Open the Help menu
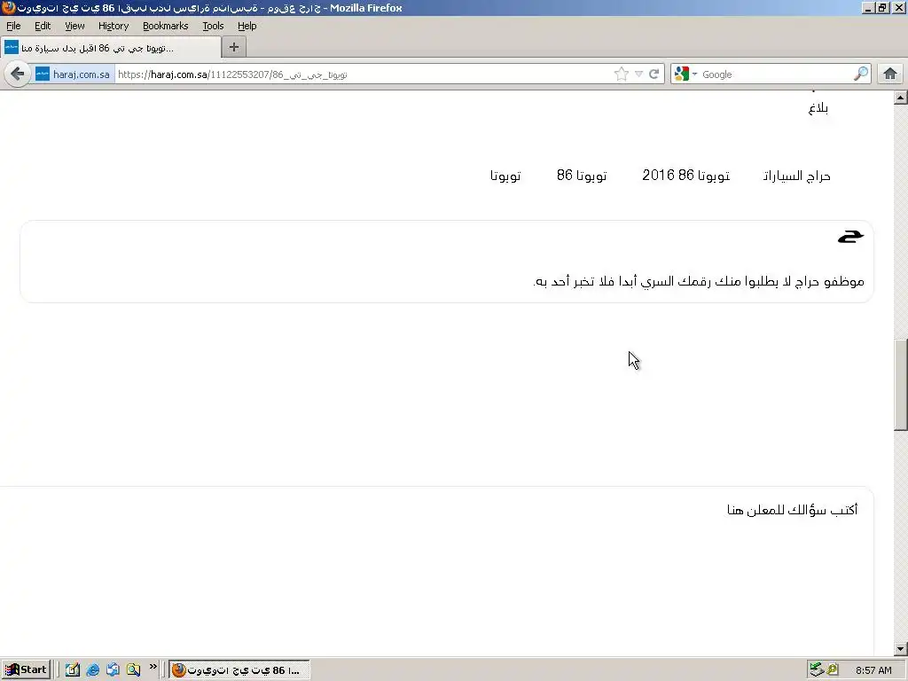The width and height of the screenshot is (908, 681). [247, 26]
